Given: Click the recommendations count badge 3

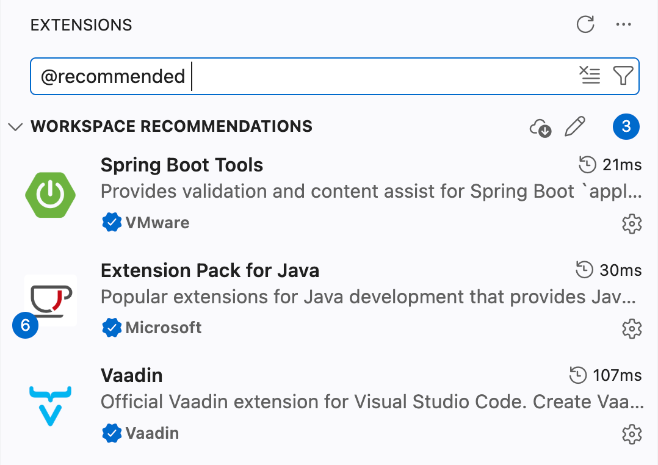Looking at the screenshot, I should point(626,126).
